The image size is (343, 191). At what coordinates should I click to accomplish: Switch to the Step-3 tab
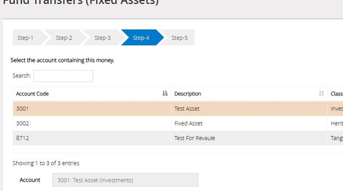coord(103,38)
